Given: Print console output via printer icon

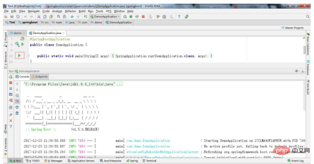Looking at the screenshot, I should point(17,107).
